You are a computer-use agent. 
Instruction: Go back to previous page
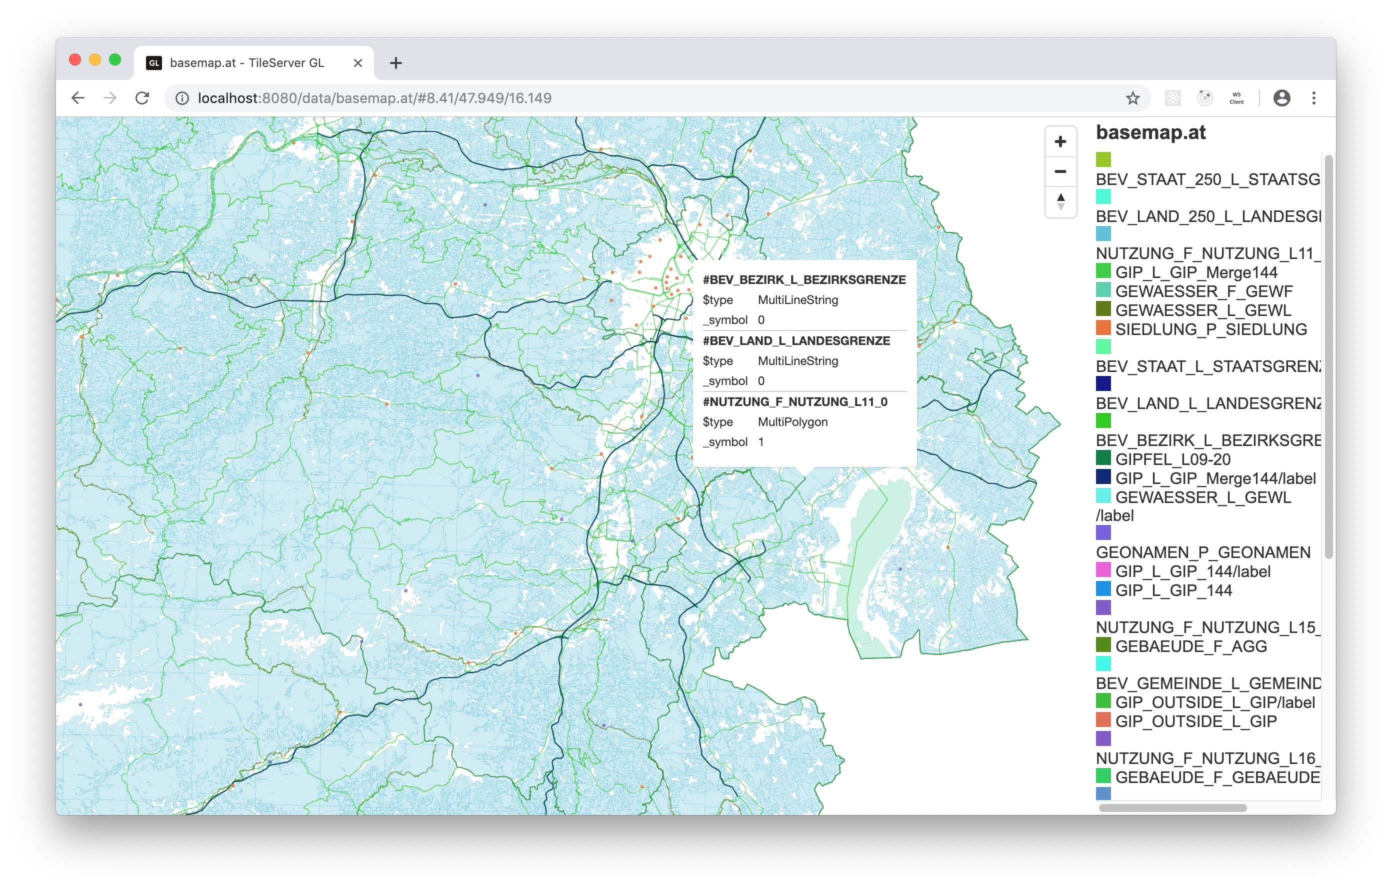tap(78, 98)
